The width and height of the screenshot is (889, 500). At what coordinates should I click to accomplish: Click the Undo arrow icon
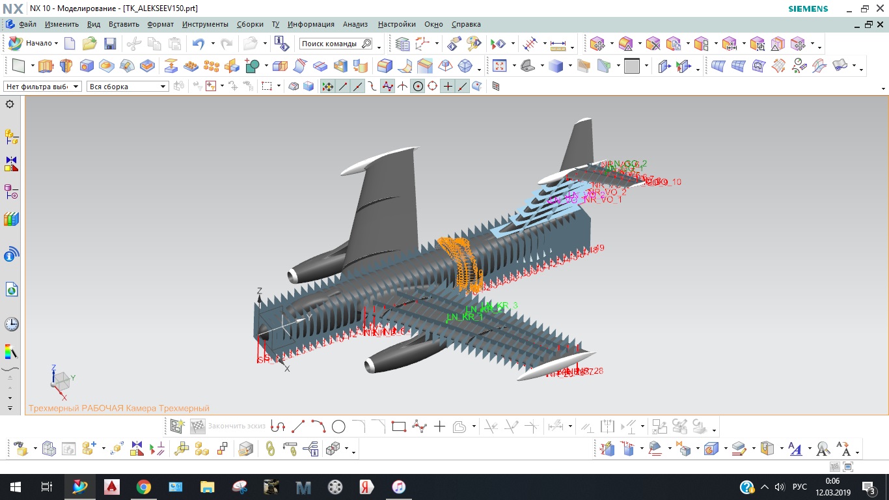coord(198,44)
